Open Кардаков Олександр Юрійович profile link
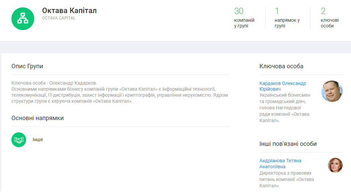This screenshot has width=351, height=196. coord(283,86)
